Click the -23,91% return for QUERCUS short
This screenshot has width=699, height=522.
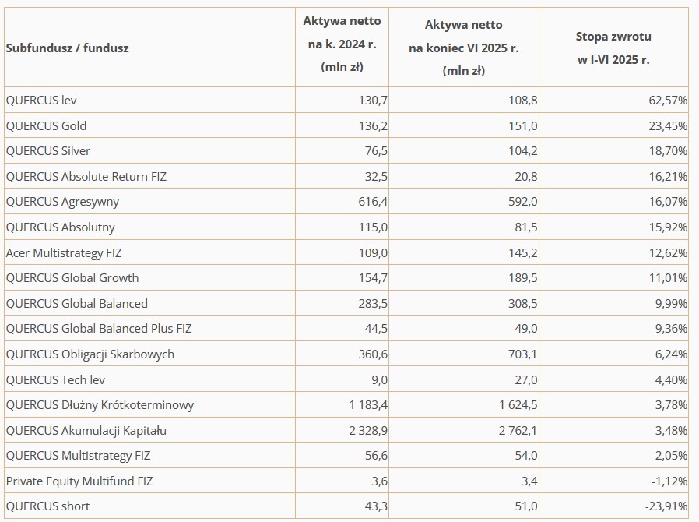(663, 506)
